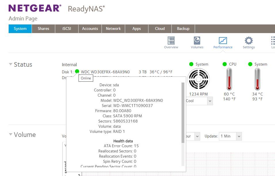275x176 pixels.
Task: Collapse the Status section
Action: (x=11, y=64)
